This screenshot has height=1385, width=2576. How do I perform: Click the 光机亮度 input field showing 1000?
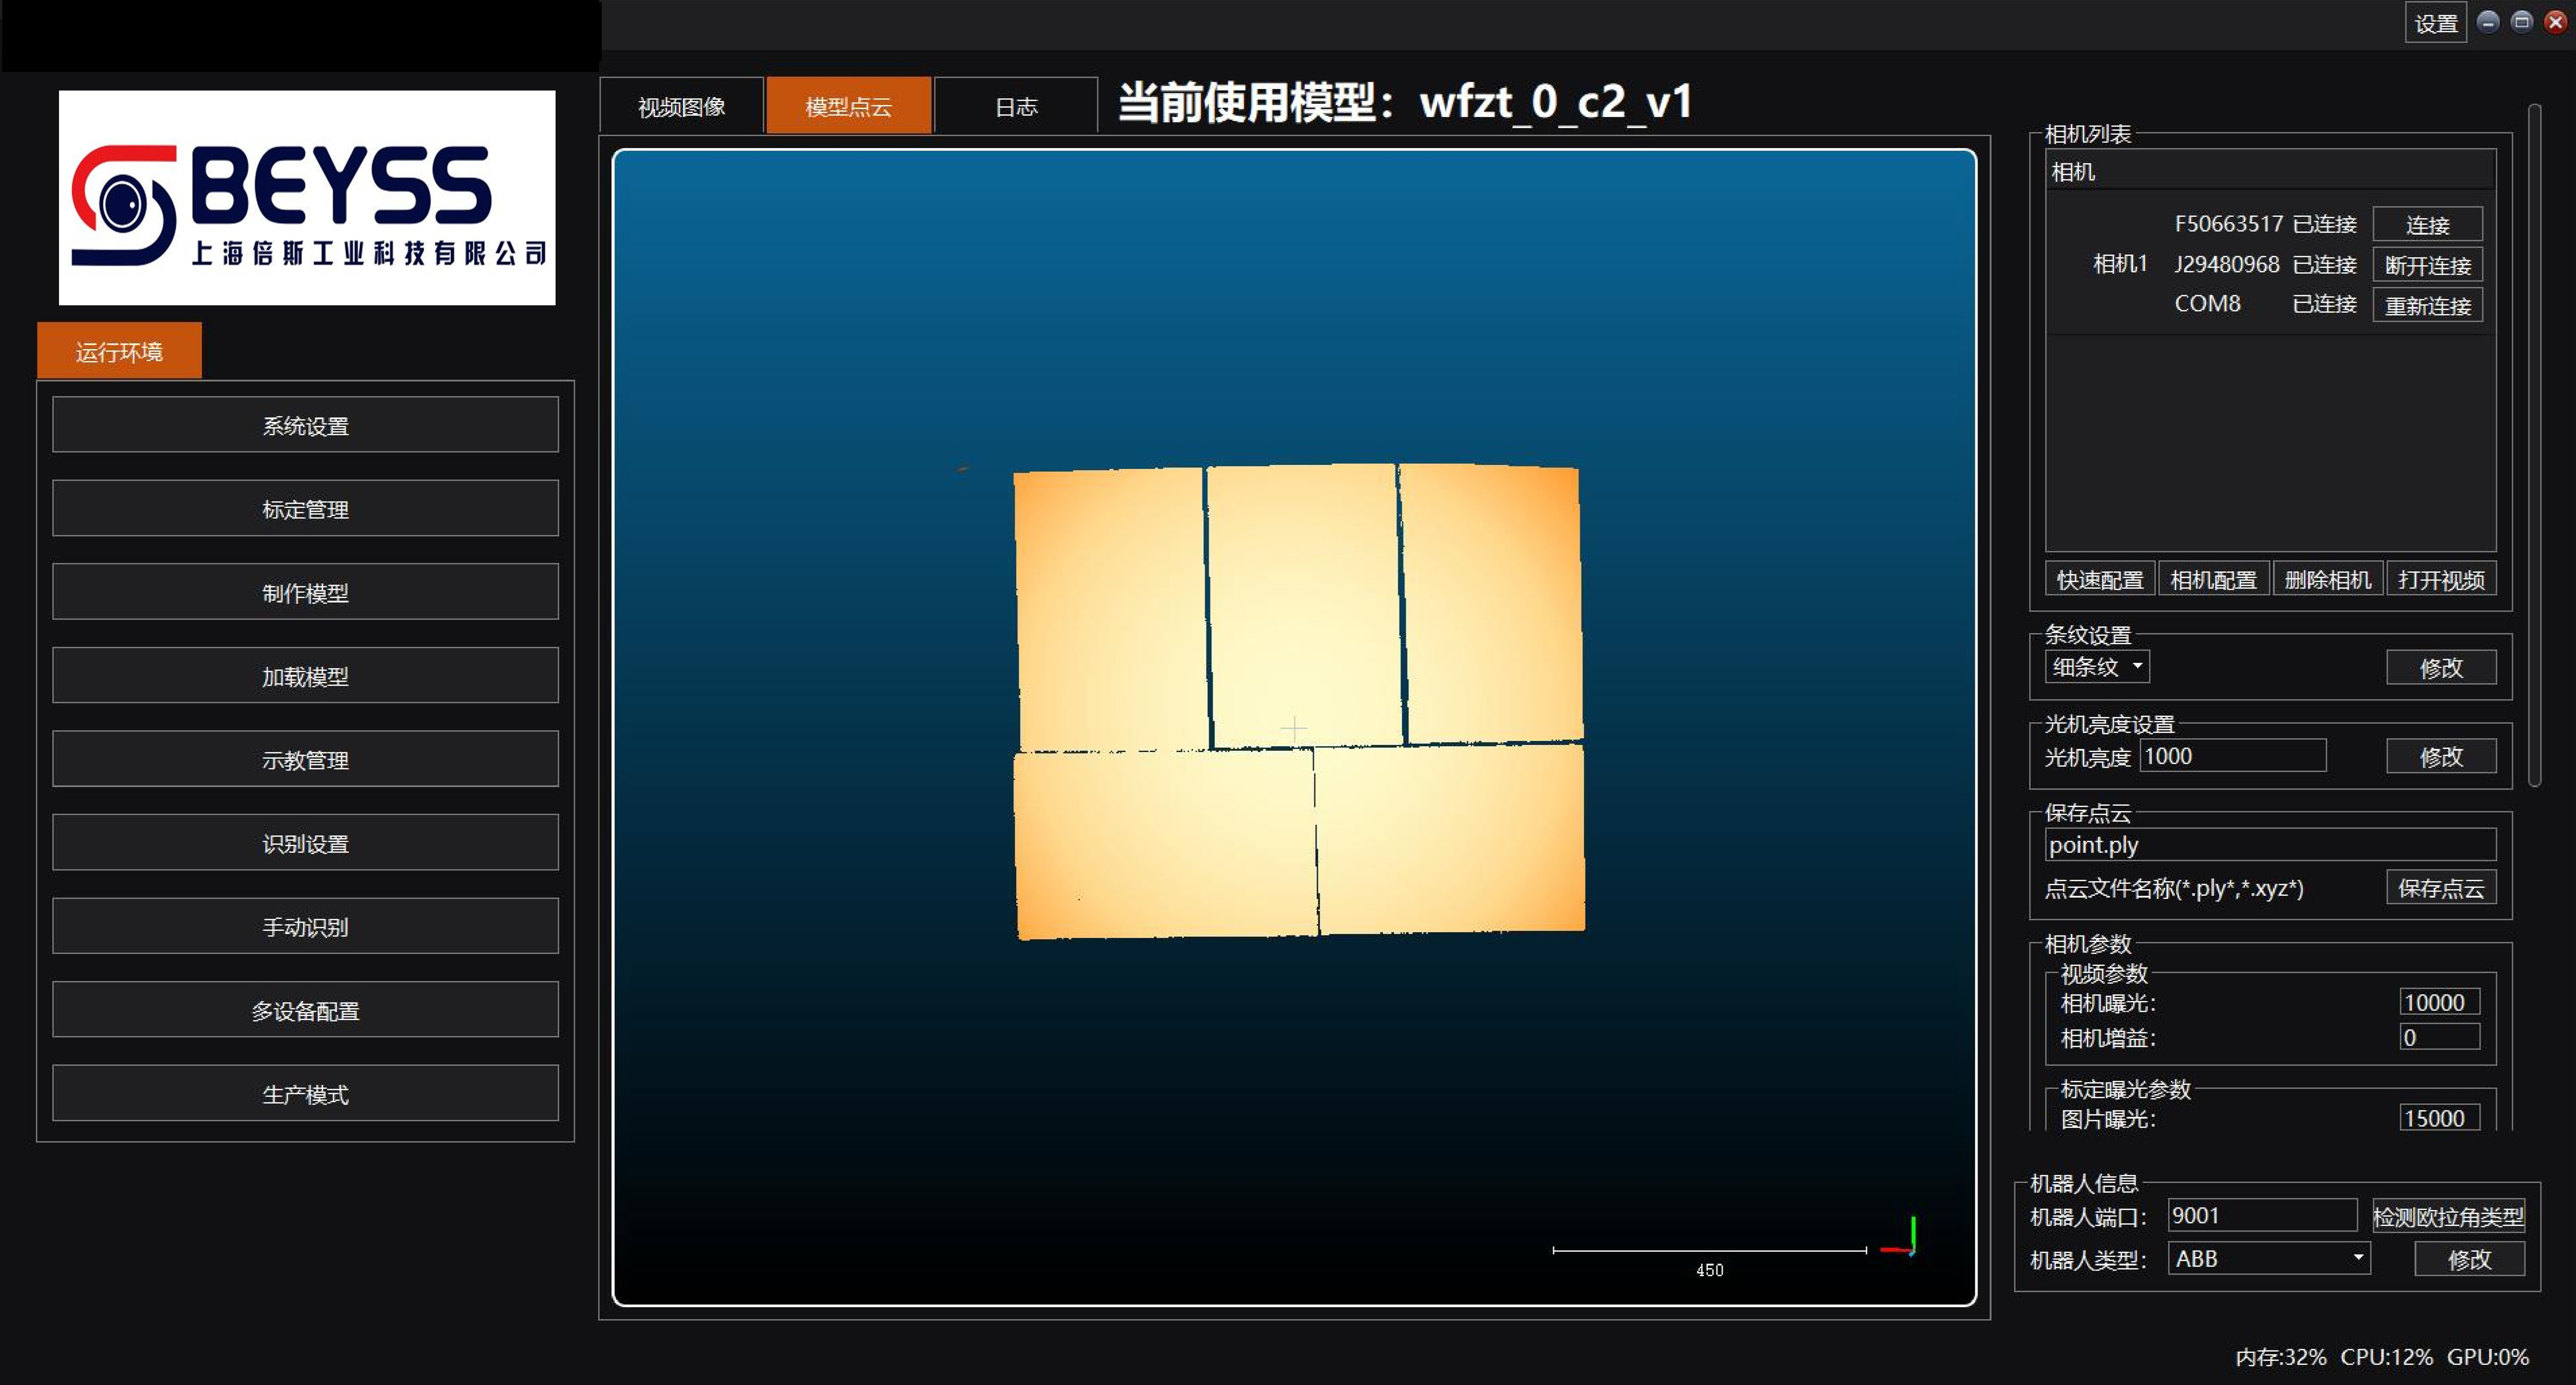point(2232,756)
